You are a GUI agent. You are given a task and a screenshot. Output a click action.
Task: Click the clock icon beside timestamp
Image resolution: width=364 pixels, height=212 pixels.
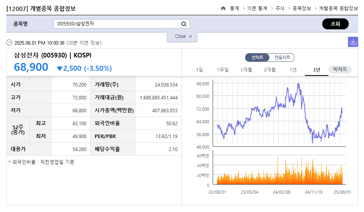(9, 43)
